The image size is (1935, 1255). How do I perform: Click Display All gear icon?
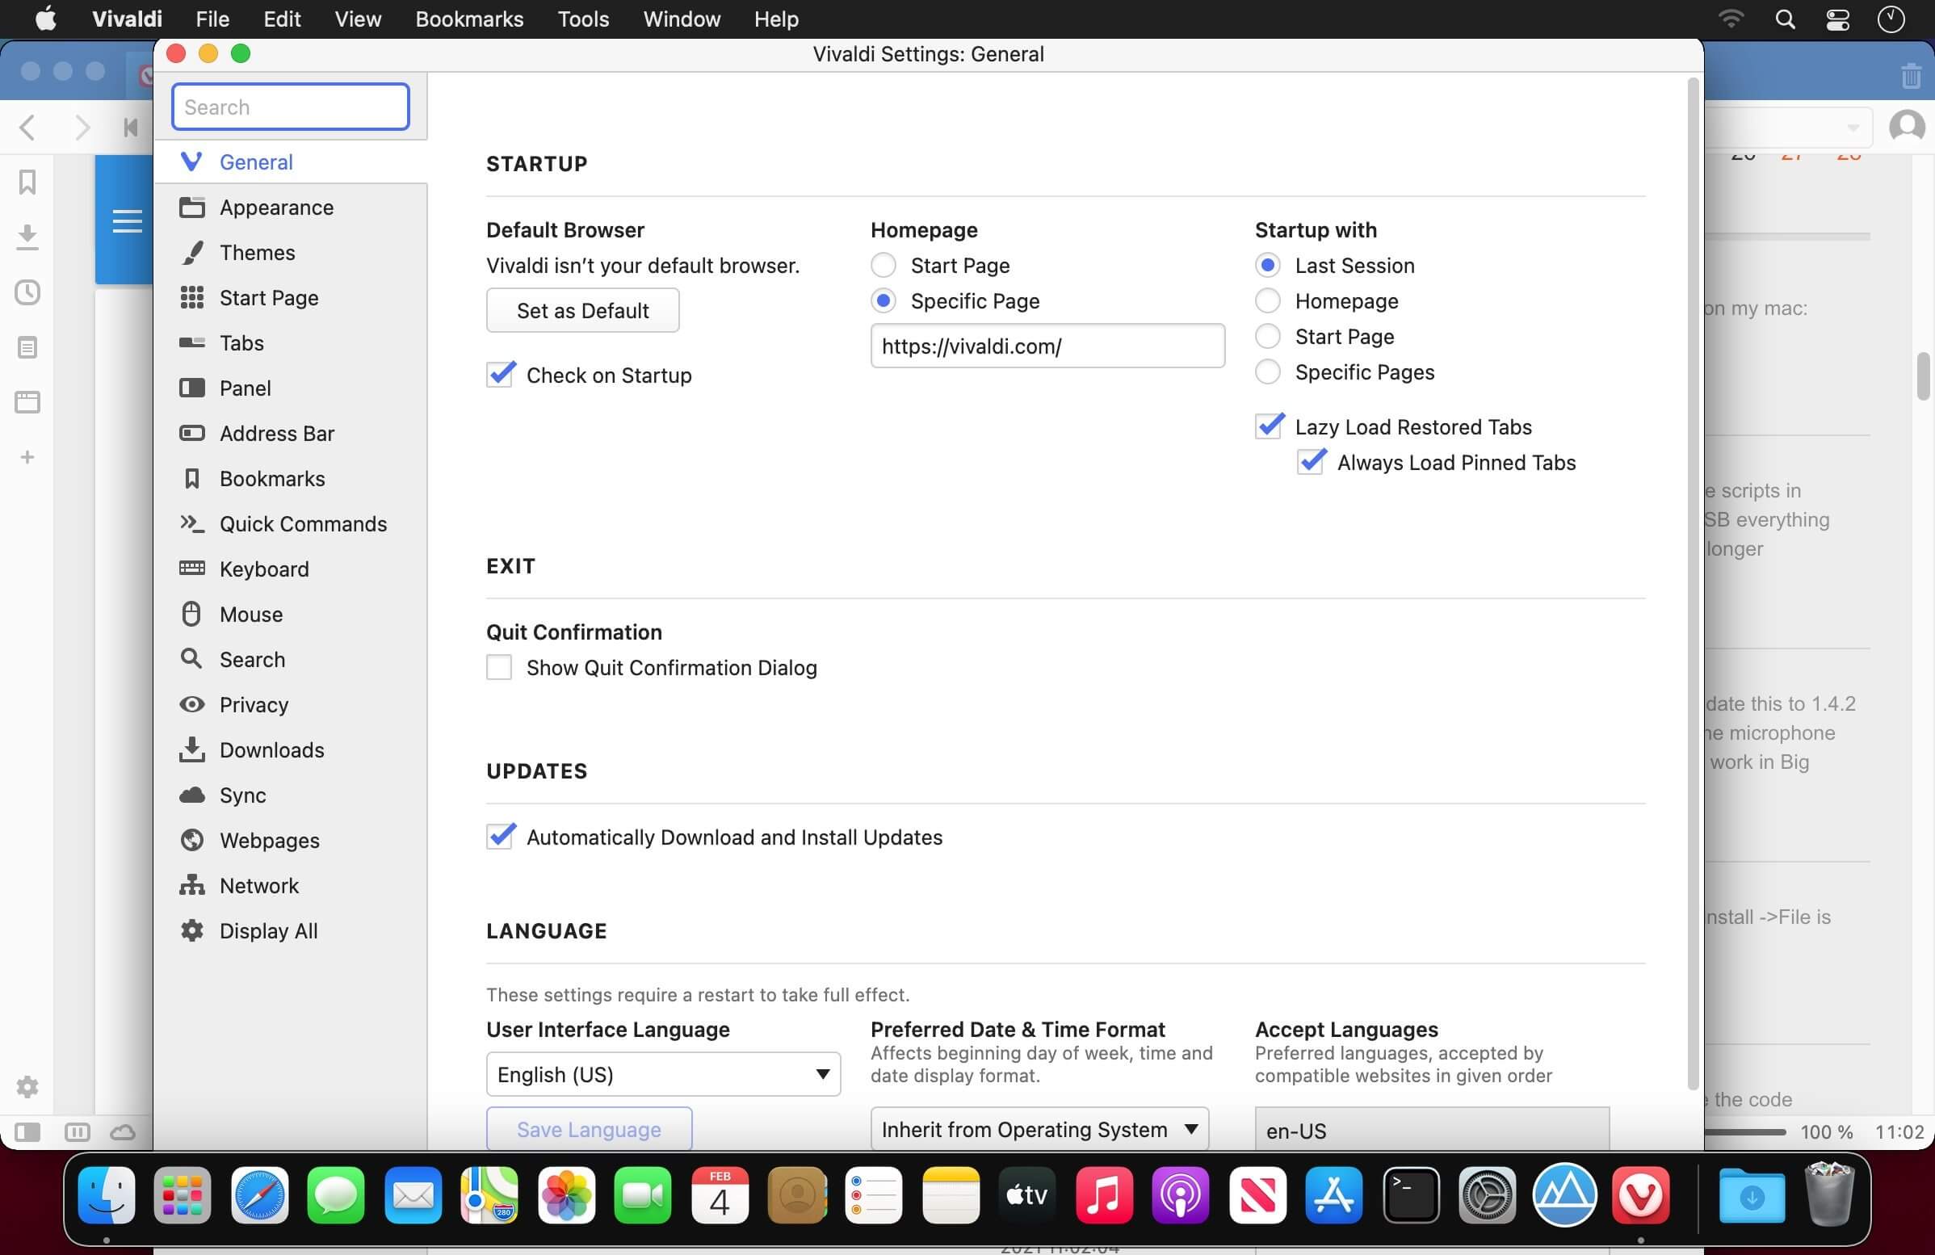tap(192, 930)
